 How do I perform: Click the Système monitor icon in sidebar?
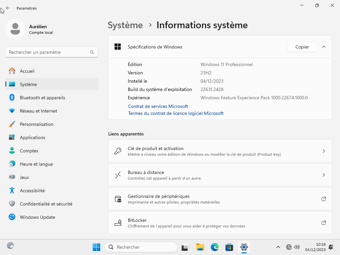(12, 84)
